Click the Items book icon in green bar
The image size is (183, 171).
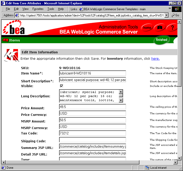coord(5,40)
